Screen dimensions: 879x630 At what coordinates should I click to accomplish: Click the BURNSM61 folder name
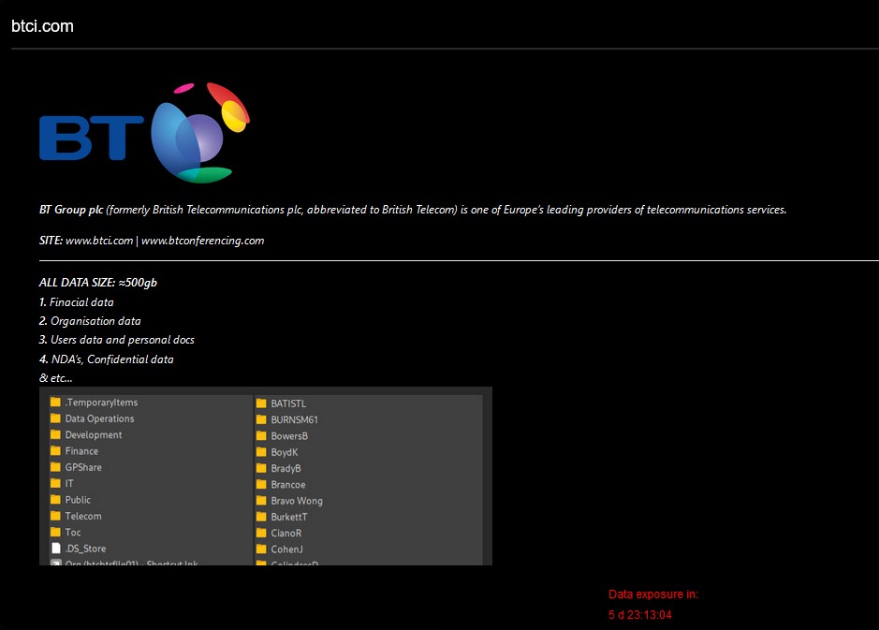[294, 420]
